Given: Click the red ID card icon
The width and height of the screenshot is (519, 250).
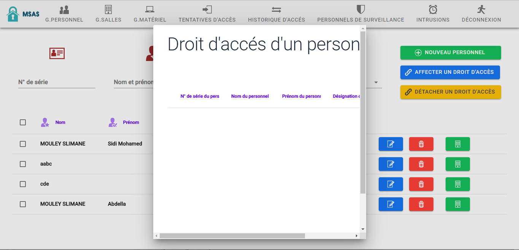Looking at the screenshot, I should pos(57,53).
